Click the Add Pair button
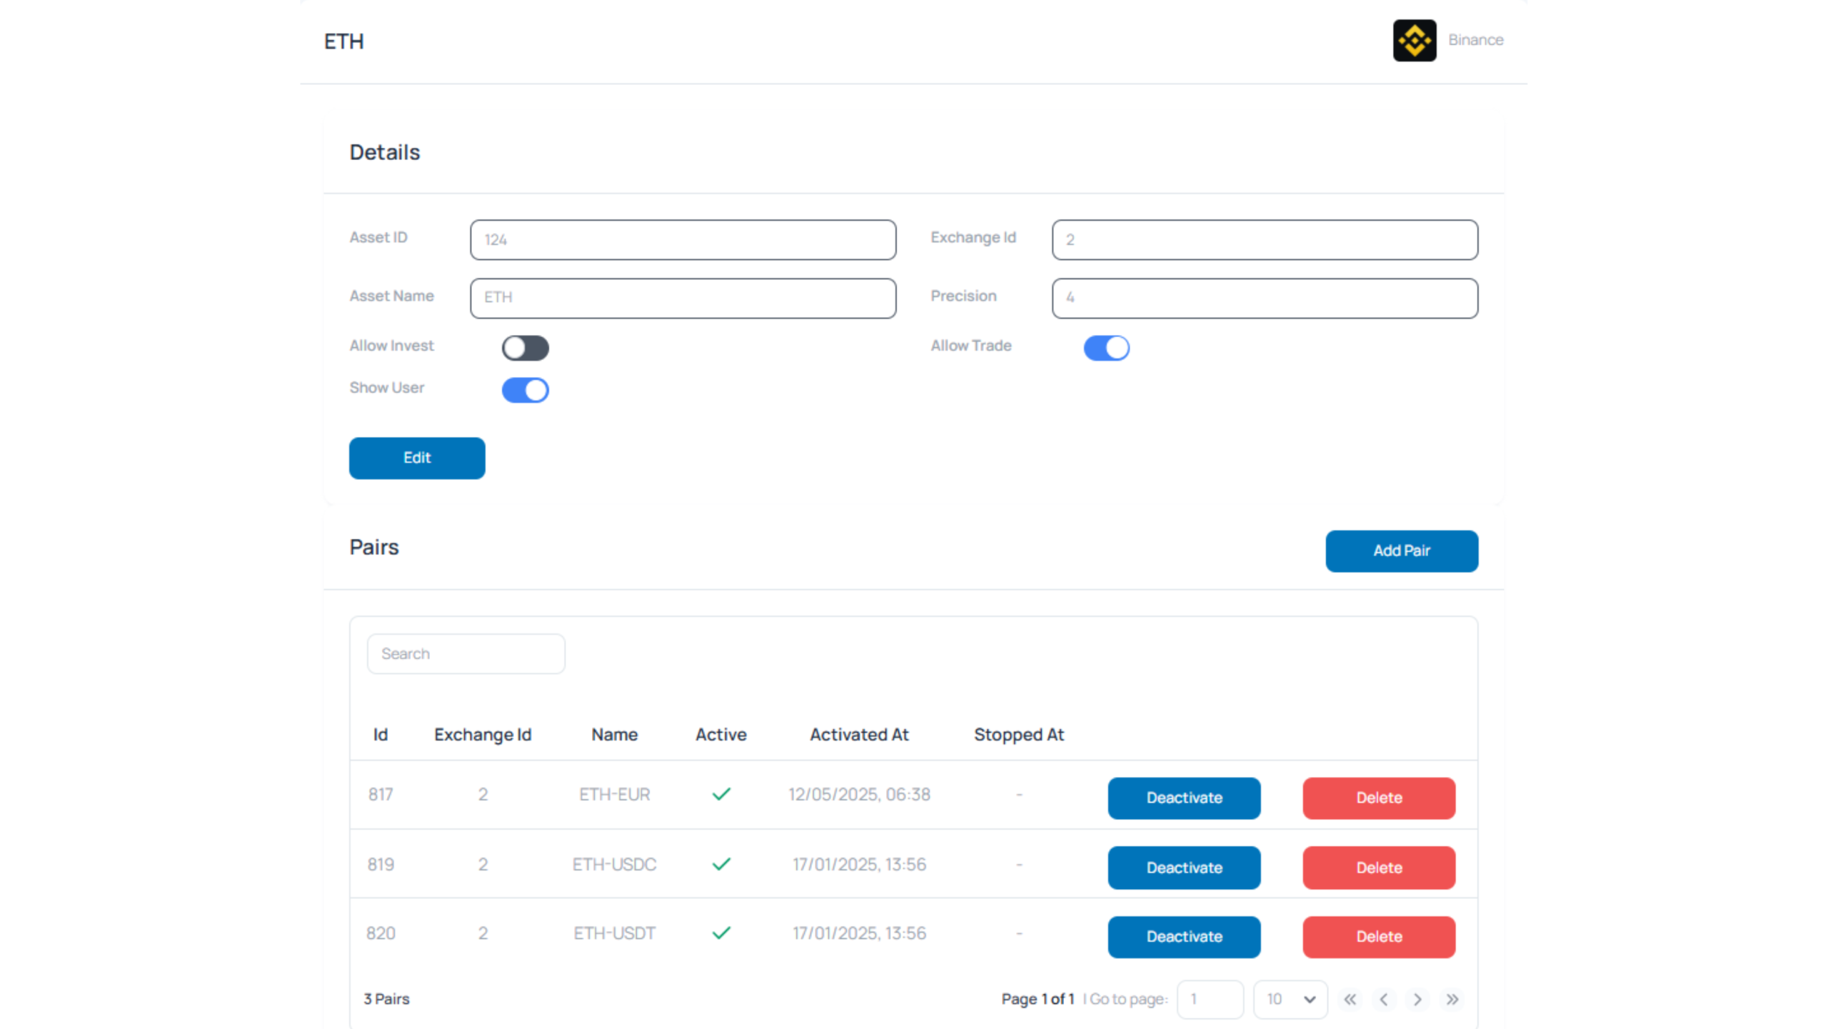The width and height of the screenshot is (1828, 1029). pos(1401,551)
